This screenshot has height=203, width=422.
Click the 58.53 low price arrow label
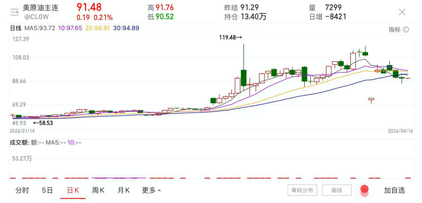[43, 123]
